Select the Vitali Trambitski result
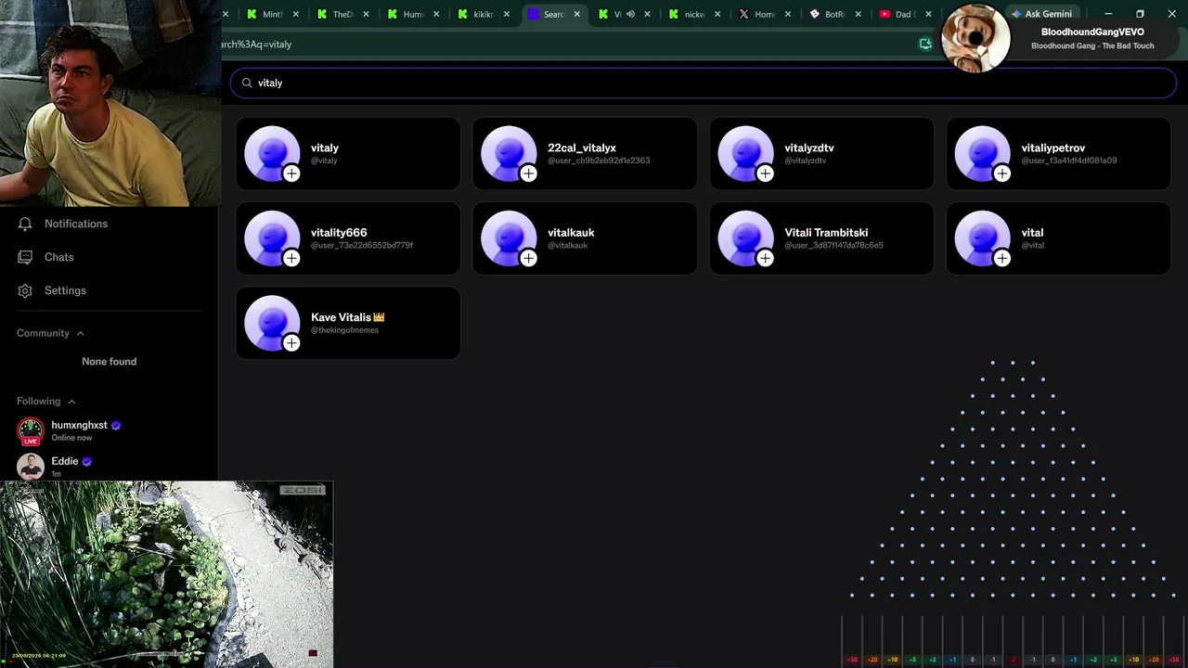 [x=821, y=238]
